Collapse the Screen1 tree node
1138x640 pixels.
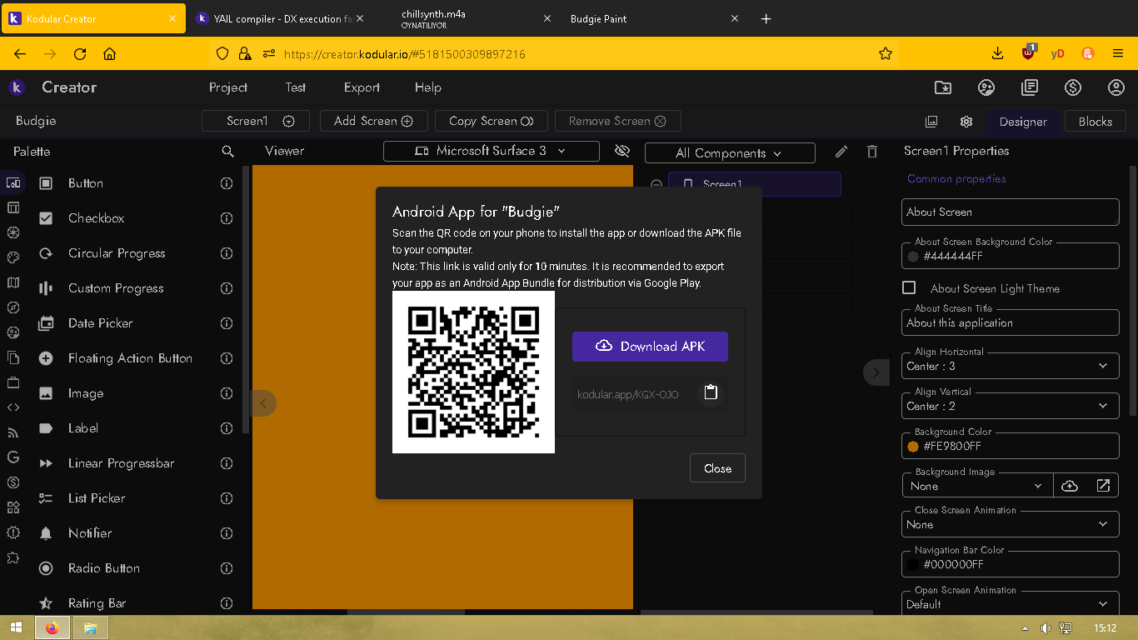[656, 184]
